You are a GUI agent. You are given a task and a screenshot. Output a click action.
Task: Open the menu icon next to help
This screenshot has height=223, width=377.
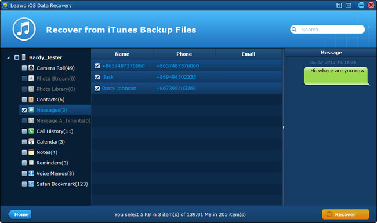(348, 5)
